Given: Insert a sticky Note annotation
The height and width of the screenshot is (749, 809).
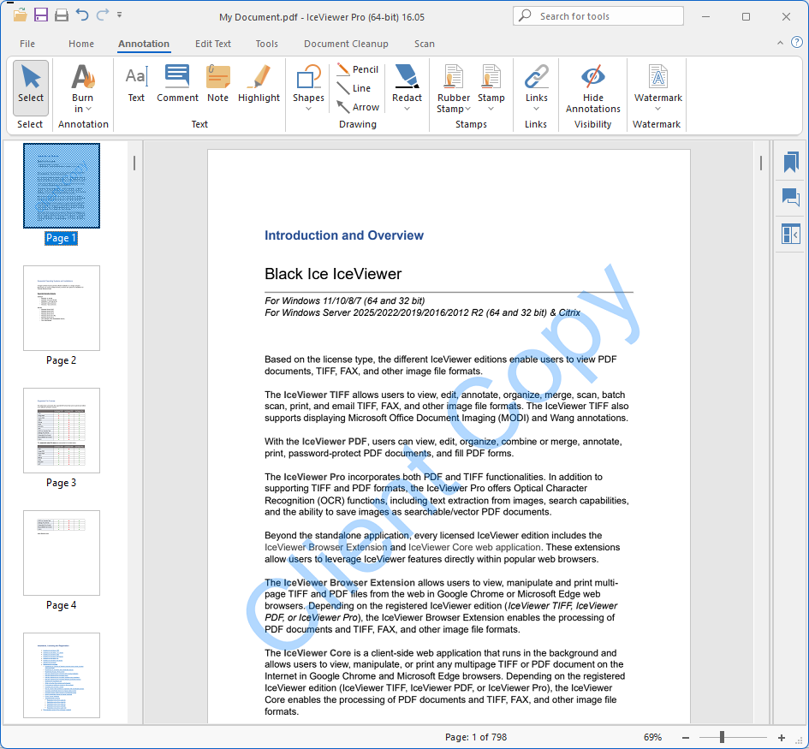Looking at the screenshot, I should [217, 84].
